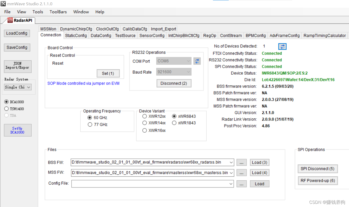Browse for a BSS FW file
The image size is (349, 207).
pyautogui.click(x=241, y=162)
